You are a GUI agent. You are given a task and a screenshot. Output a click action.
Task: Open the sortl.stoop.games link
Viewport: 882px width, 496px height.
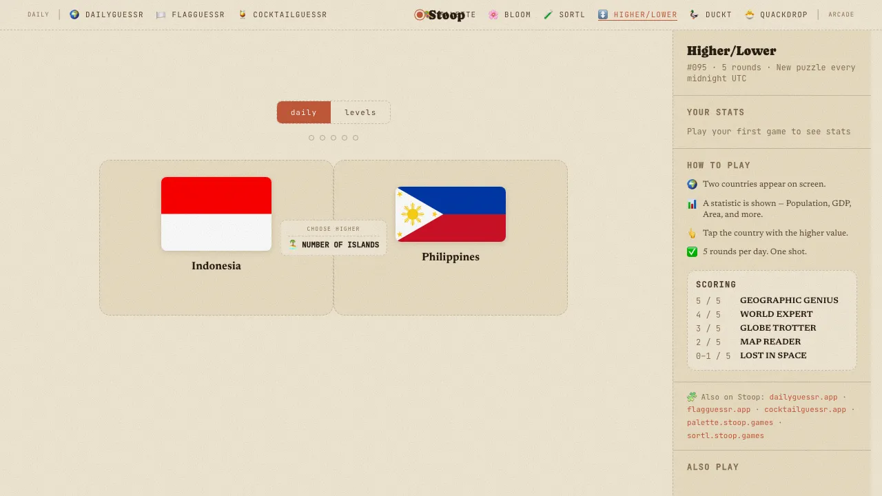[x=726, y=435]
